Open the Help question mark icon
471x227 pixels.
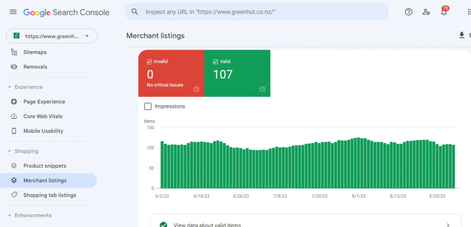(408, 11)
